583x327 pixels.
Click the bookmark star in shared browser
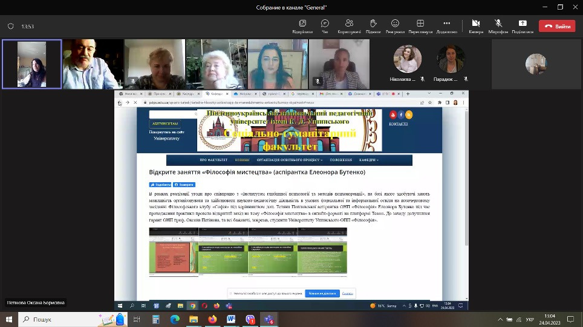point(430,103)
